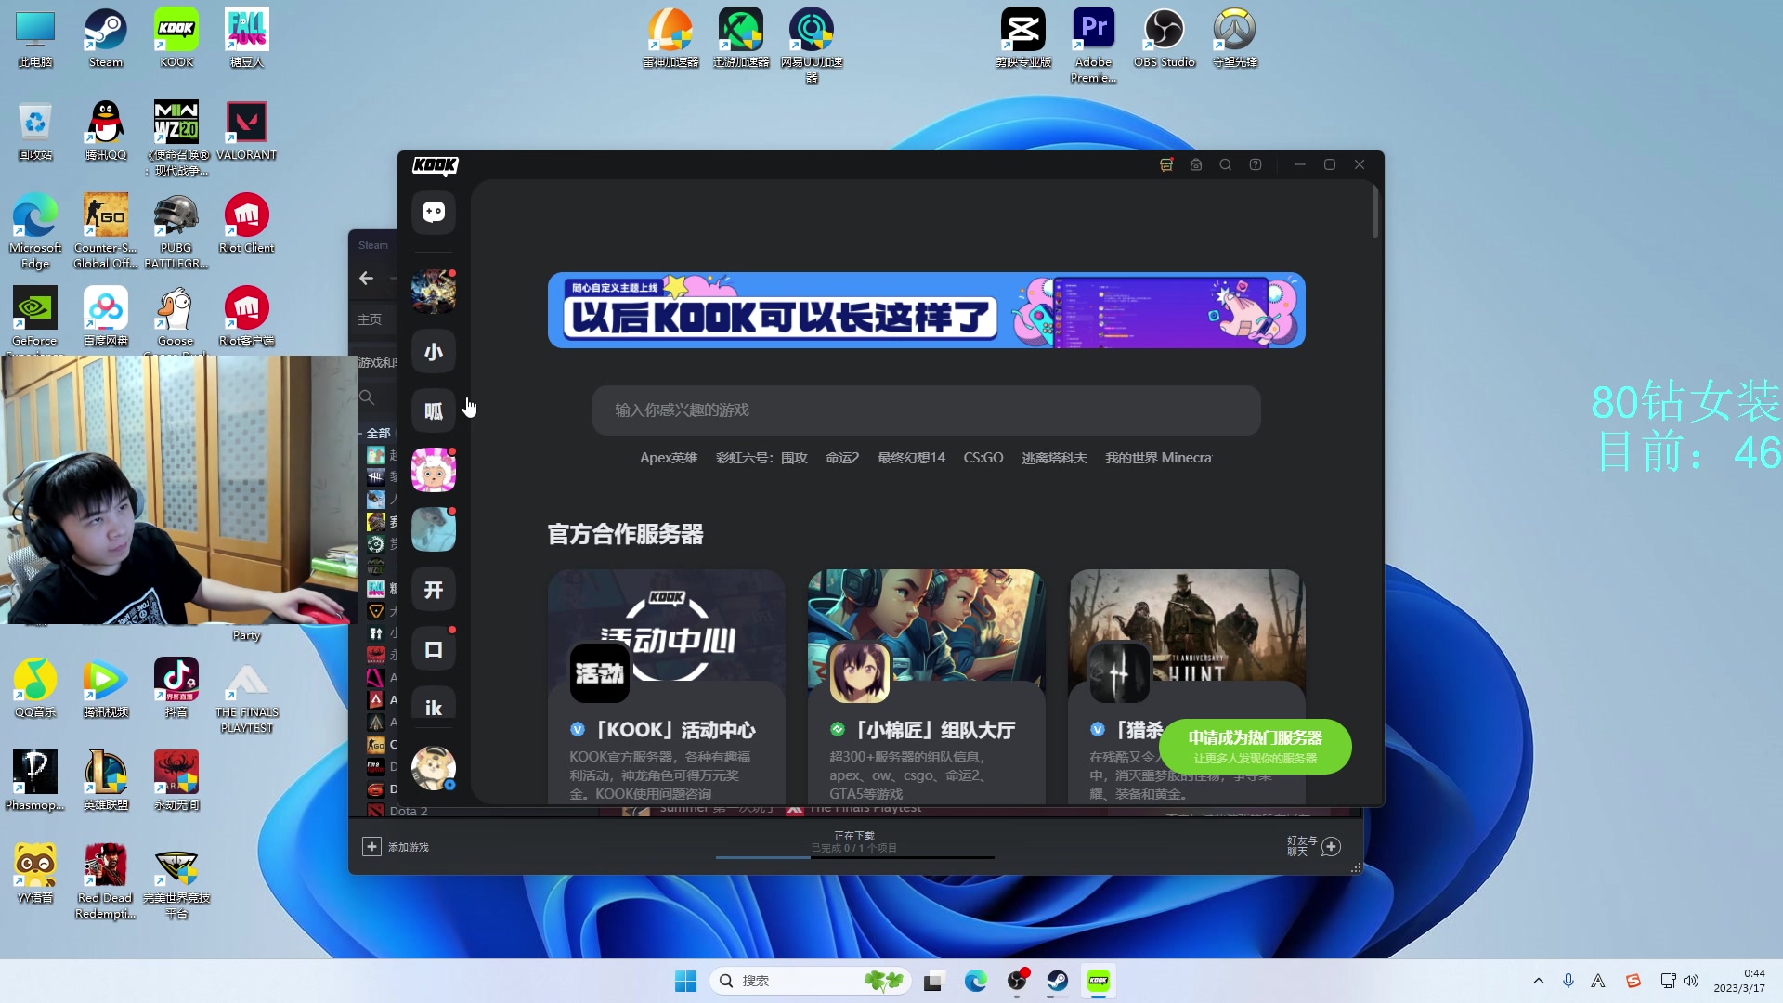Image resolution: width=1783 pixels, height=1003 pixels.
Task: Select the 逃离塔科夫 game tag
Action: [1054, 458]
